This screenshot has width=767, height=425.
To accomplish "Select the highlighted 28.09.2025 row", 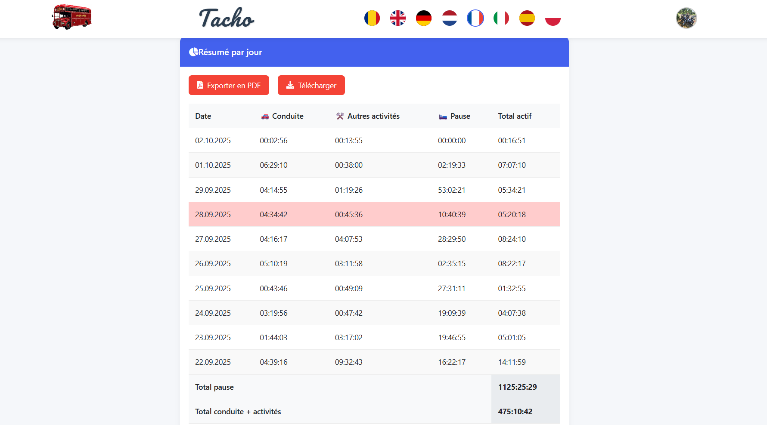I will point(374,214).
